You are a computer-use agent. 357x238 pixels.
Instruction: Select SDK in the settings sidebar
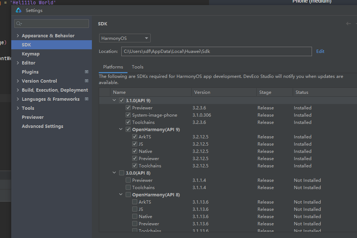(x=52, y=45)
